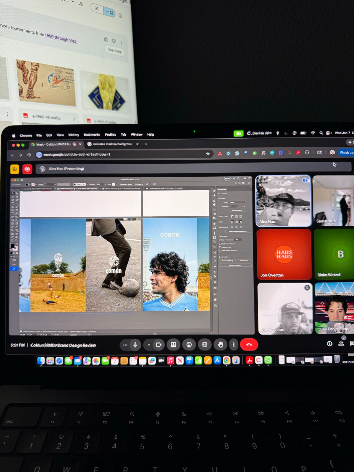The image size is (354, 472).
Task: Open Spotlight search in menu bar
Action: (321, 133)
